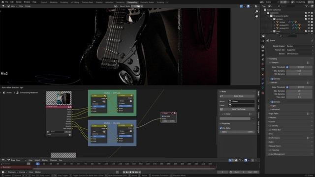Screen dimensions: 315x177
Task: Toggle visibility of pickup.002 object
Action: pos(309,29)
